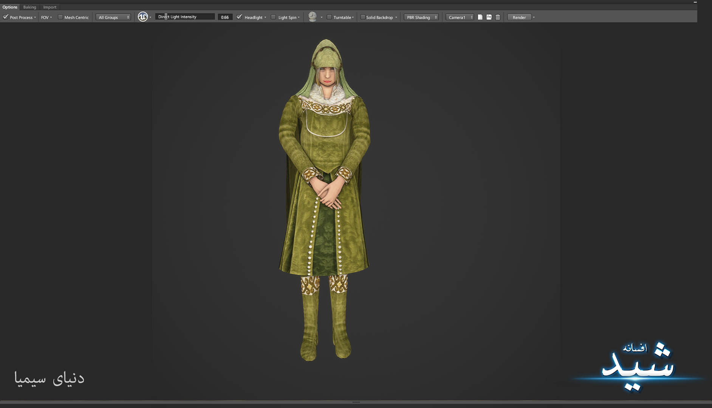Disable the Post Process checkbox

[6, 17]
